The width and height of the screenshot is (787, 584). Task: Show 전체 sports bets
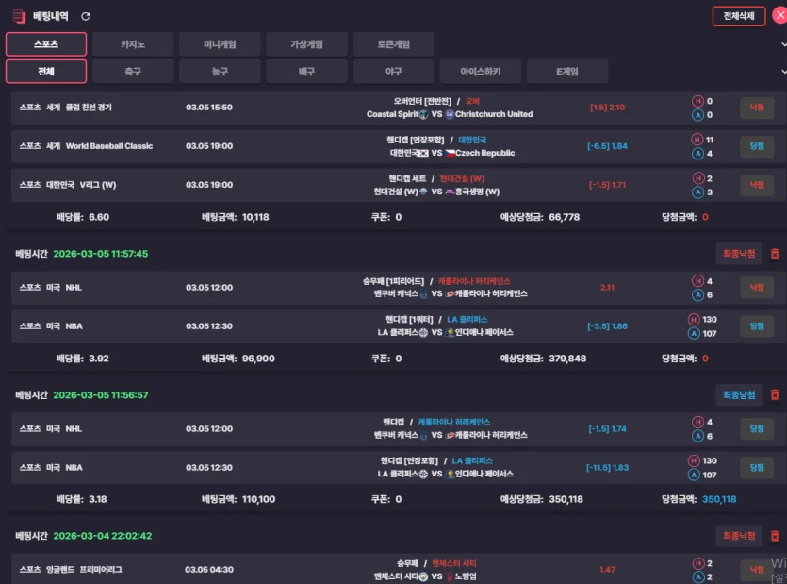(x=46, y=72)
